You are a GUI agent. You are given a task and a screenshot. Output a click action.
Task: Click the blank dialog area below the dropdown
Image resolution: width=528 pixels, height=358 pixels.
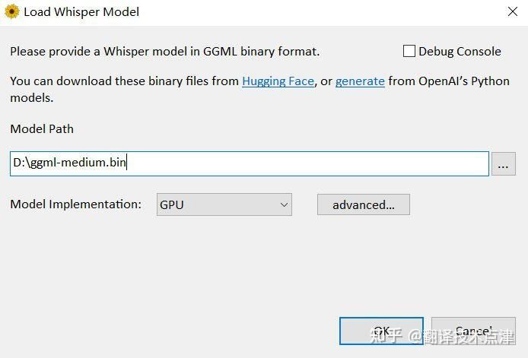pos(236,266)
